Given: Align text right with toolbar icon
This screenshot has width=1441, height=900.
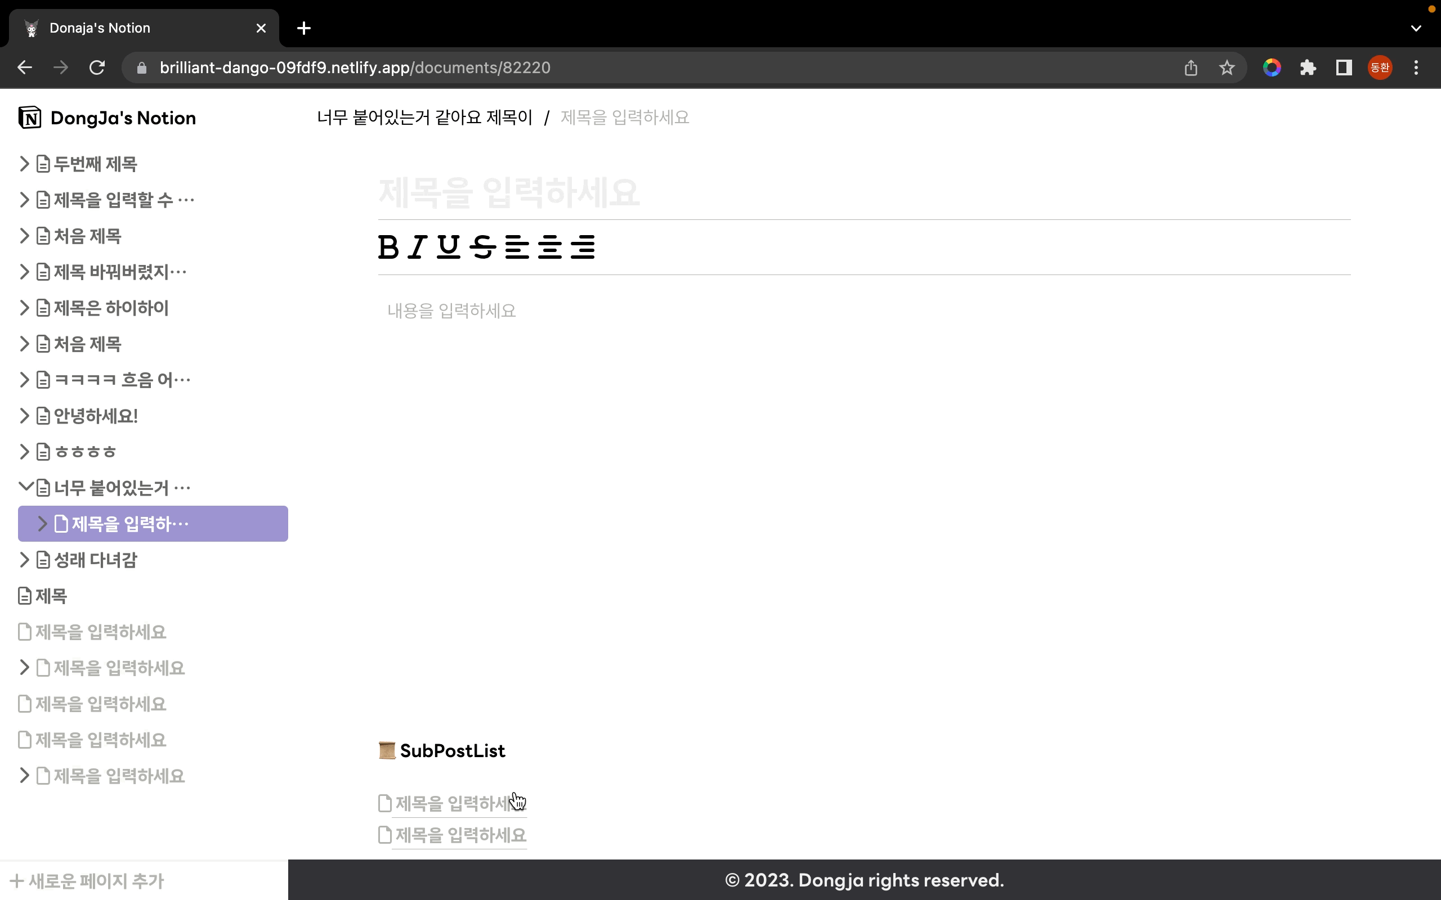Looking at the screenshot, I should click(x=583, y=246).
